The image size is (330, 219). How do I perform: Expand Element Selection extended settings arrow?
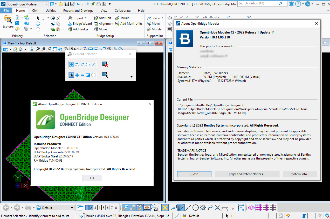pos(131,77)
